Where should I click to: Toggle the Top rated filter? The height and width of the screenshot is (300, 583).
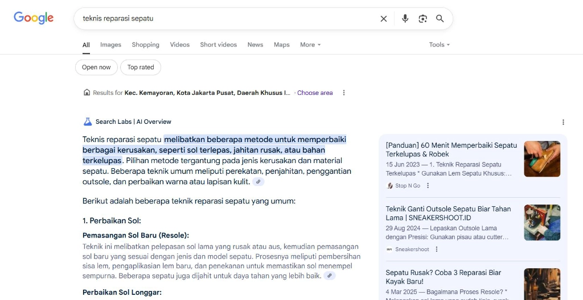[x=141, y=67]
